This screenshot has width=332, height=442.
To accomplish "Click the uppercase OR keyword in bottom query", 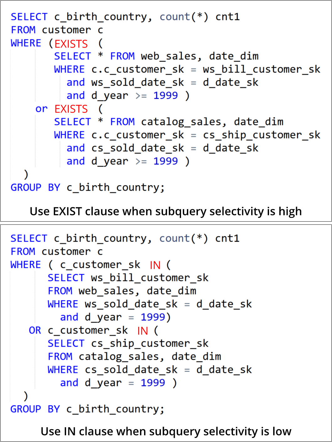I will pyautogui.click(x=35, y=331).
